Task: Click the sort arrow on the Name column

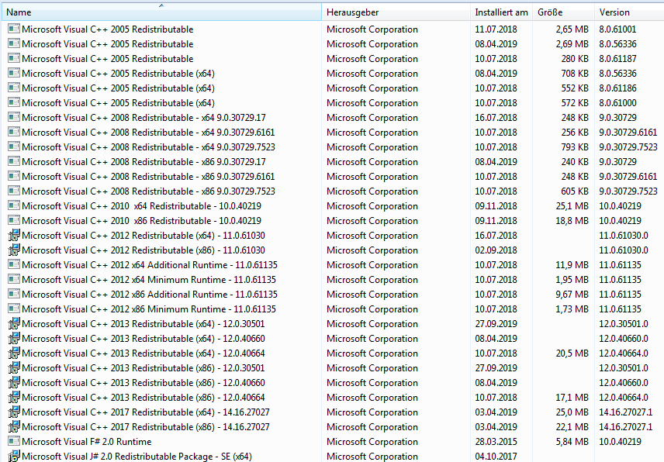Action: tap(161, 7)
